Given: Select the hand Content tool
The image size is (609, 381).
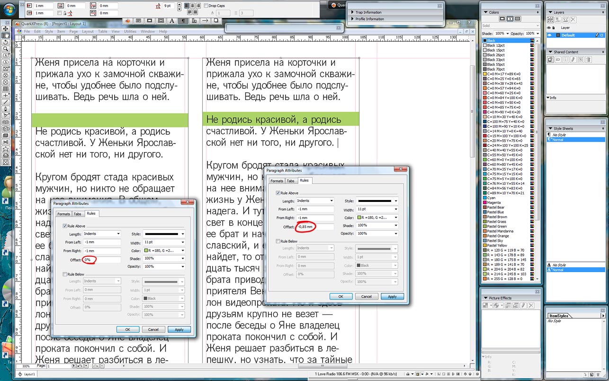Looking at the screenshot, I should [x=6, y=35].
